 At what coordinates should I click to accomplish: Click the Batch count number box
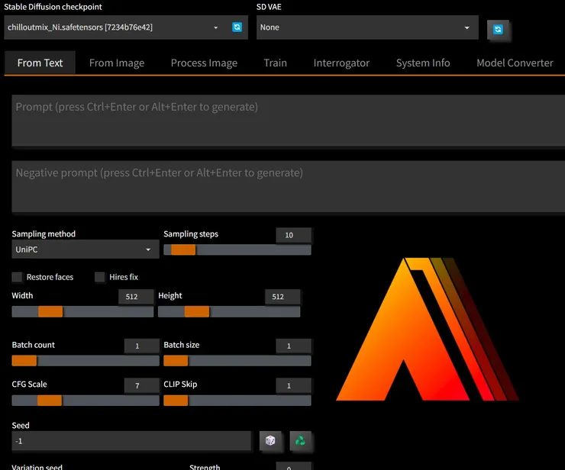141,346
